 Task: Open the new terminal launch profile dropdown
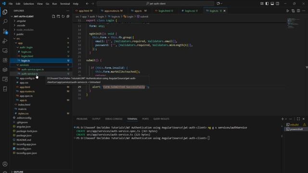(x=286, y=119)
